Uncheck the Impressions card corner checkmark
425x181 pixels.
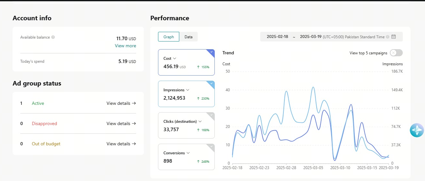tap(211, 84)
